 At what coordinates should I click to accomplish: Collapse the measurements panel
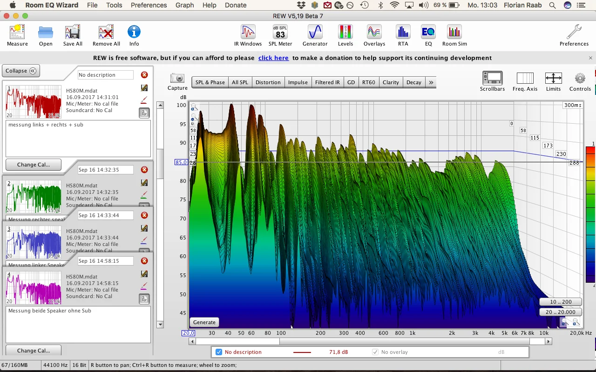coord(21,71)
